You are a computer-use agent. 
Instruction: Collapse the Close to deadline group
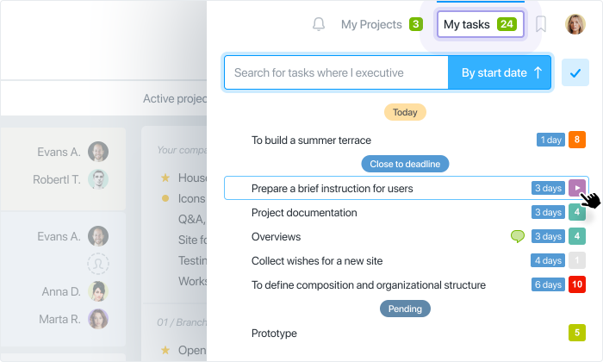click(x=405, y=164)
